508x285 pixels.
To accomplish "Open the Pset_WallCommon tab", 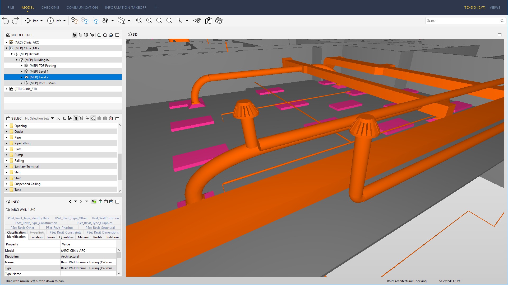I will click(x=105, y=218).
